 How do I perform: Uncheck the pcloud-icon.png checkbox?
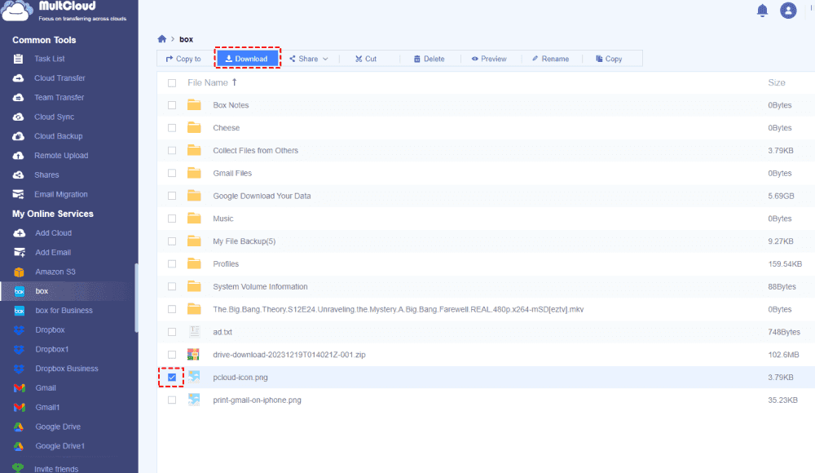click(x=172, y=378)
